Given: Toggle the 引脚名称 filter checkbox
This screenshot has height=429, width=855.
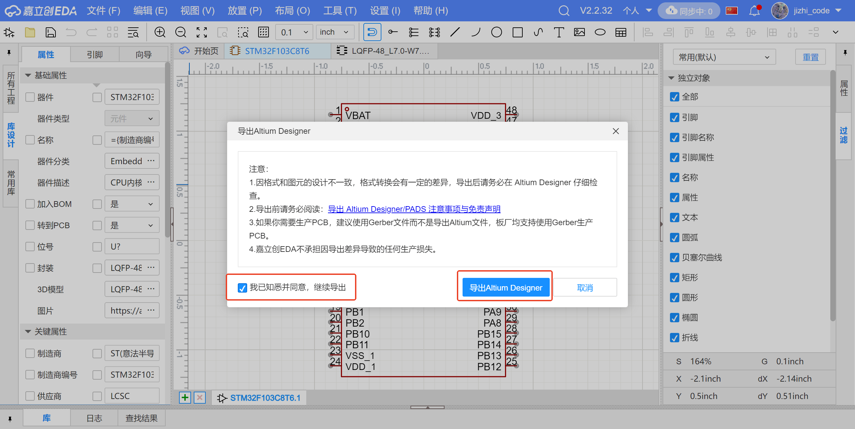Looking at the screenshot, I should pyautogui.click(x=674, y=137).
